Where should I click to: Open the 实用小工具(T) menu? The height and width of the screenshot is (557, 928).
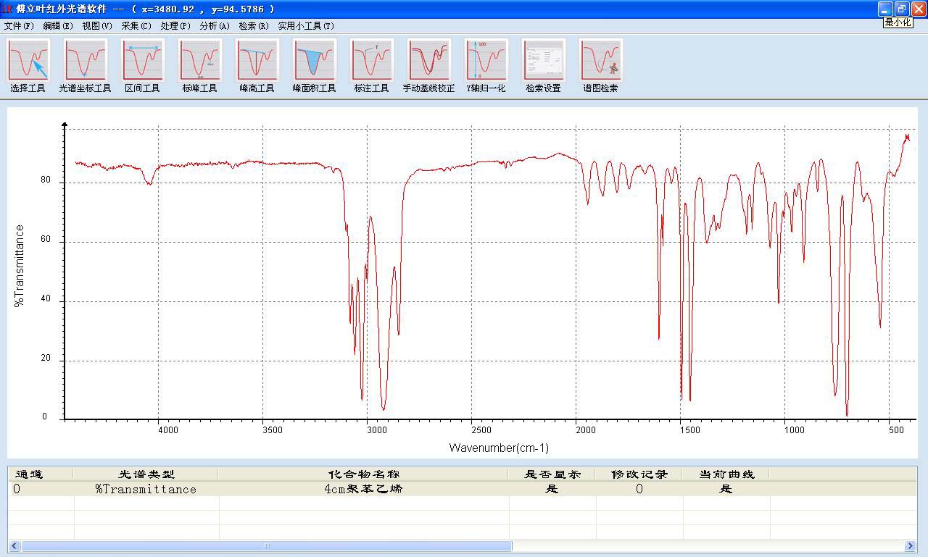click(306, 26)
